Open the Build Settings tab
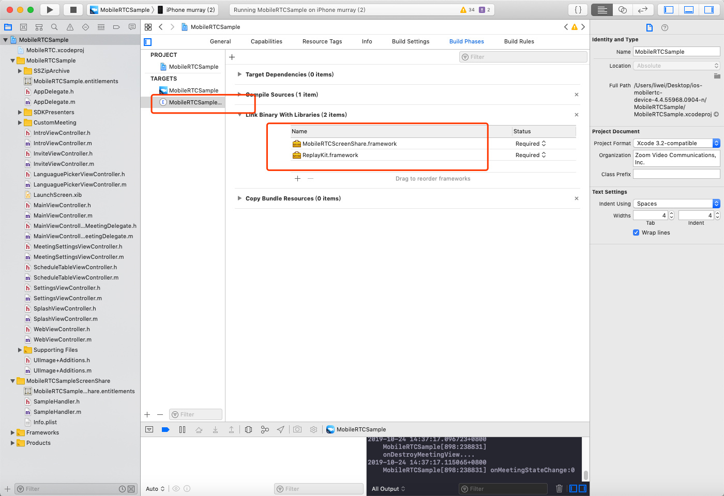 tap(411, 41)
